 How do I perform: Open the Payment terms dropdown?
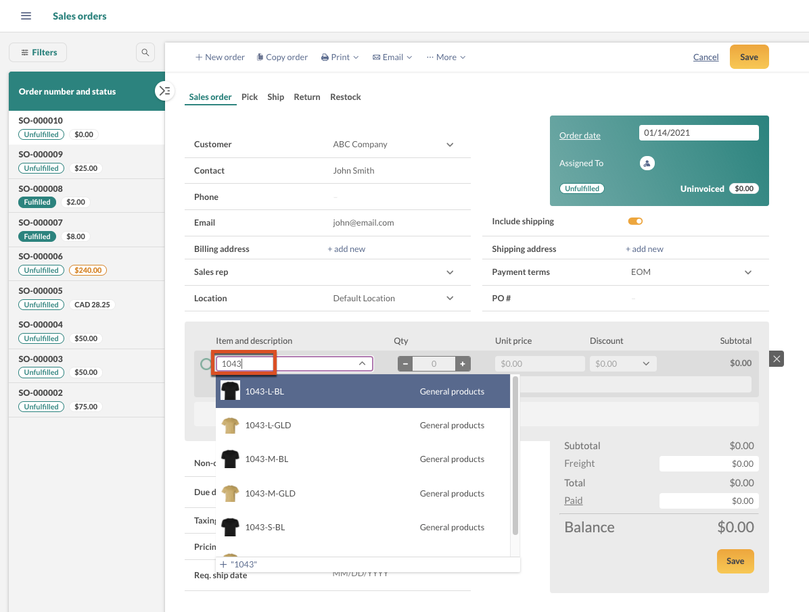click(x=747, y=272)
